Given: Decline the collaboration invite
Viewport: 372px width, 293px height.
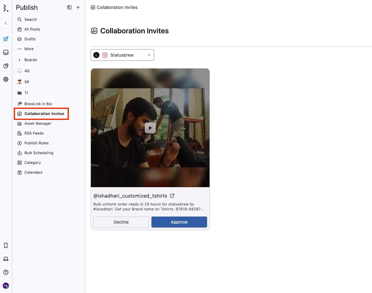Looking at the screenshot, I should click(121, 222).
